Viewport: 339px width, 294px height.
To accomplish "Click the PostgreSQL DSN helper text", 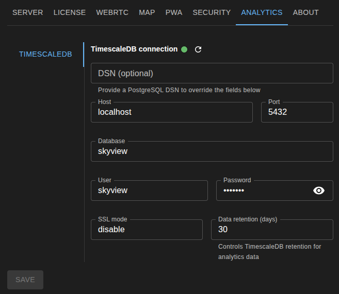I will point(179,90).
